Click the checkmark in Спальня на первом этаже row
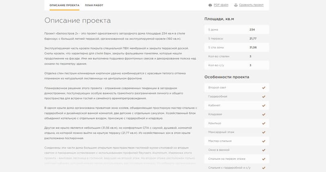Screen dimensions: 326x172 [x=264, y=159]
